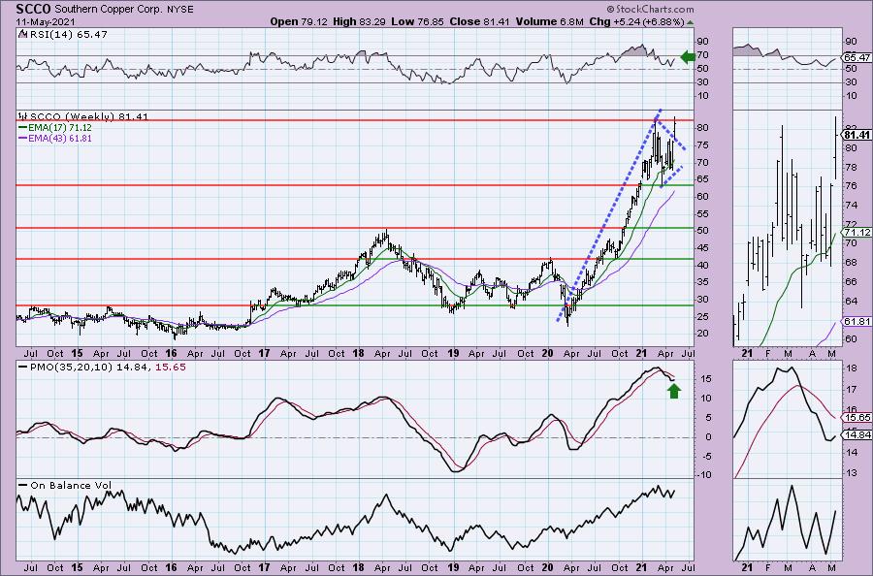Click the 71.12 EMA tag in zoom panel

(857, 232)
